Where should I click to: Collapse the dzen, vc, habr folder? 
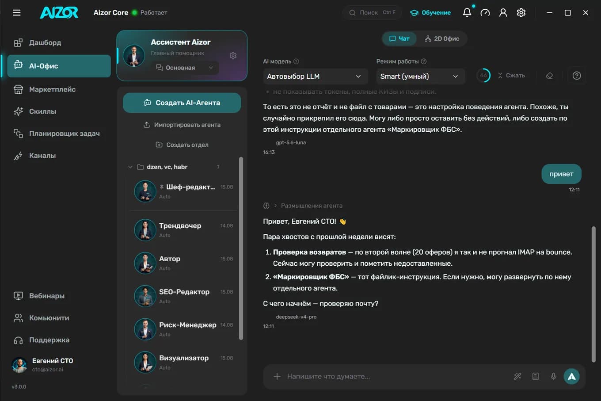coord(130,167)
